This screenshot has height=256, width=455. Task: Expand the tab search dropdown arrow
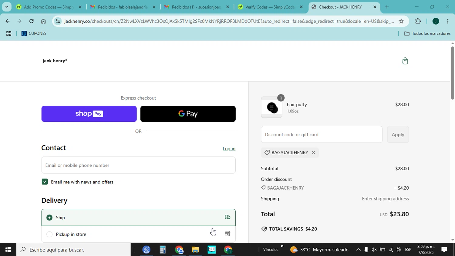[7, 7]
